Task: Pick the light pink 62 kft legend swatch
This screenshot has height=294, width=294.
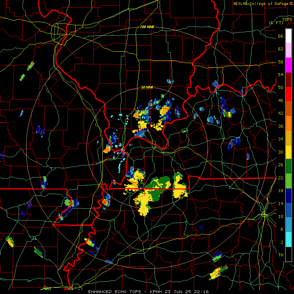Action: tap(288, 50)
